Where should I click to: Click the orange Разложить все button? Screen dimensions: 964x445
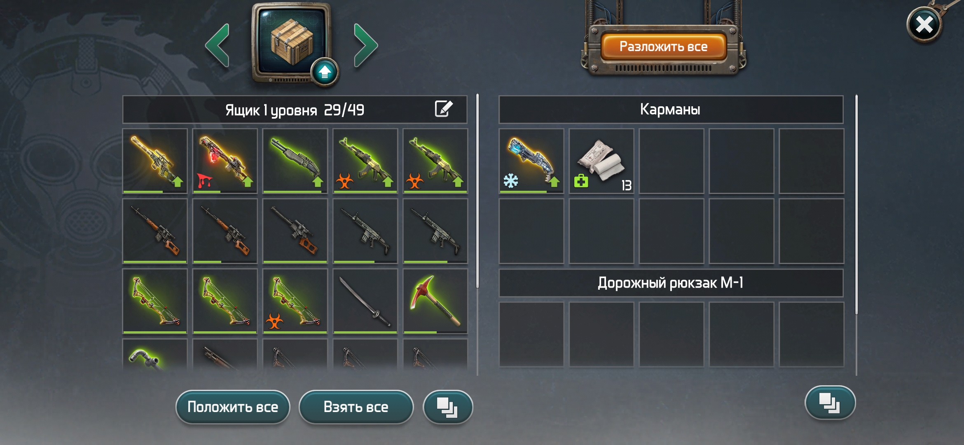tap(664, 47)
